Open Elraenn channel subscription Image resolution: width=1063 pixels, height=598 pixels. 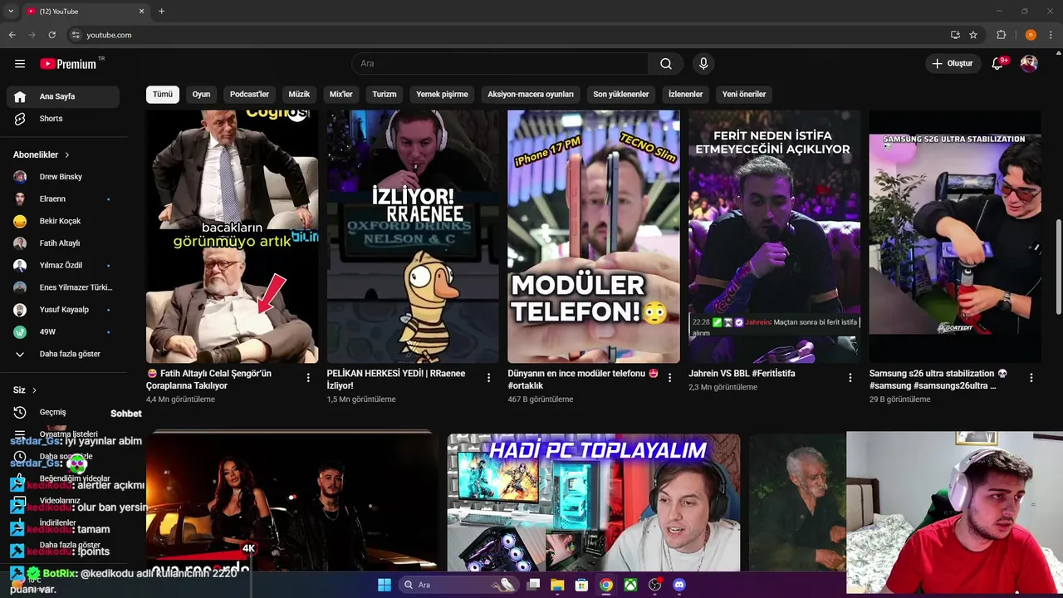point(63,199)
